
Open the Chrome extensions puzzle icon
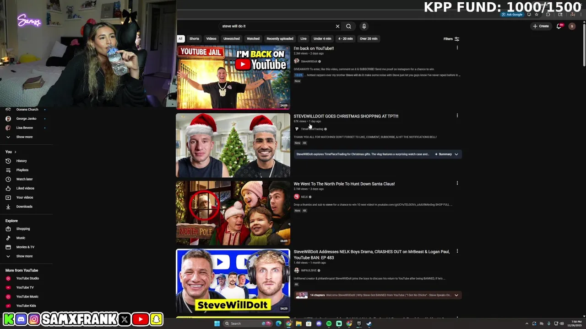tap(548, 14)
